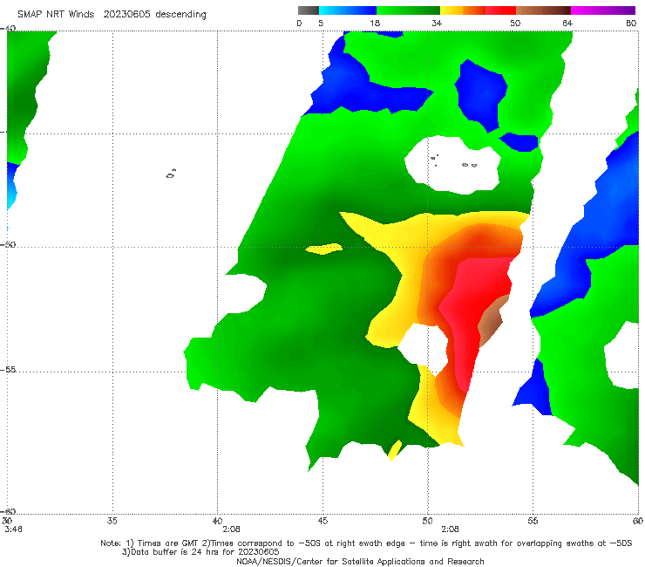Click the NOAA/NESDIS Center for Satellite Applications credit
The image size is (645, 567).
coord(360,561)
